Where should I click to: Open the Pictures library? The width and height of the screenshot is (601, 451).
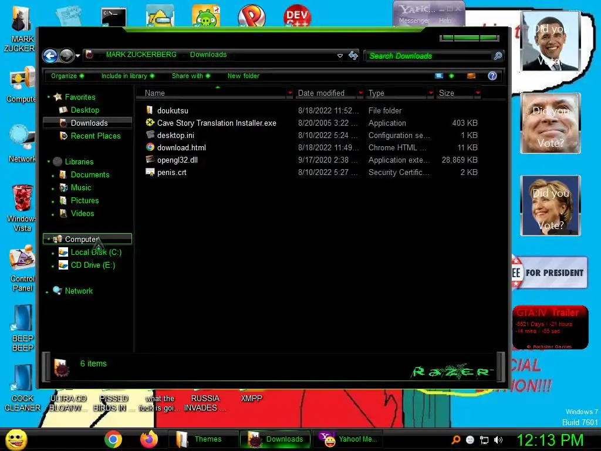click(x=85, y=200)
